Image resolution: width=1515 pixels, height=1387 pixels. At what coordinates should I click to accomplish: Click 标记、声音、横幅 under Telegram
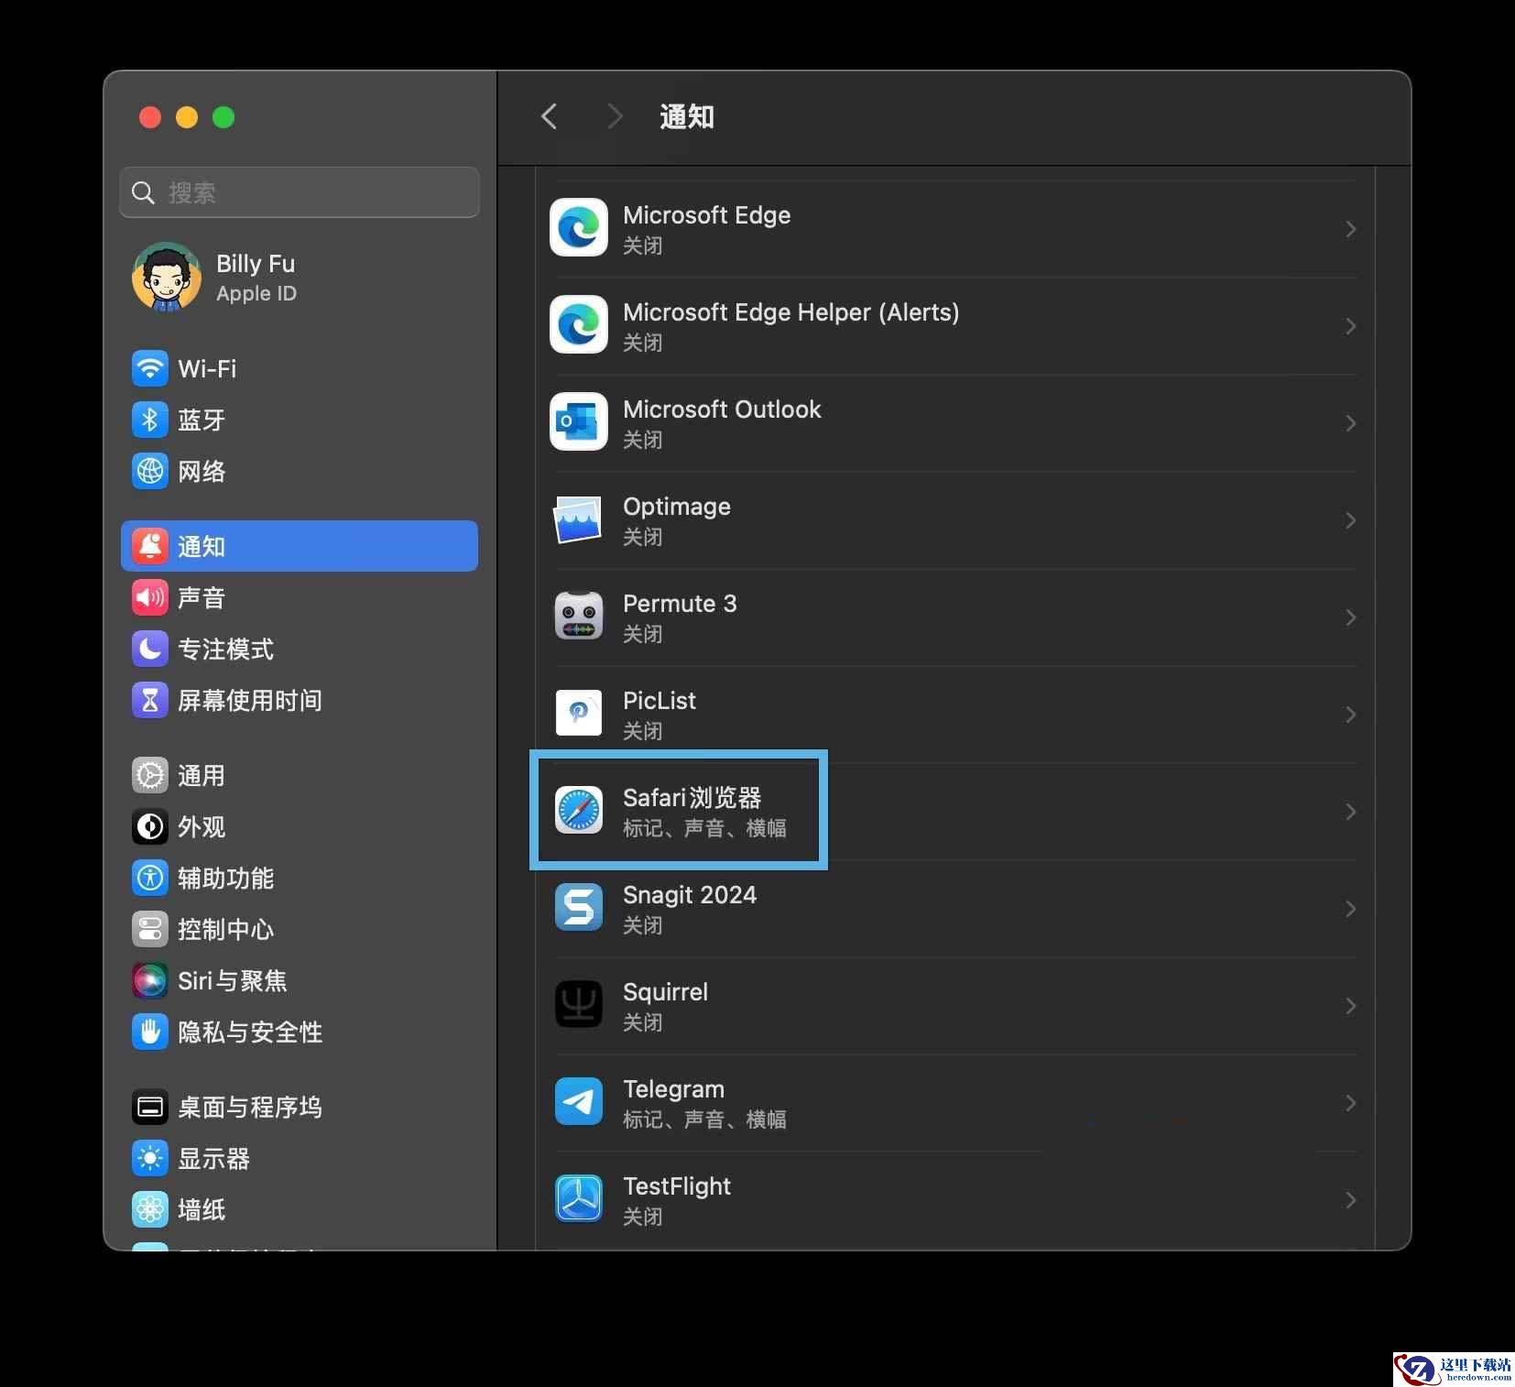click(704, 1119)
